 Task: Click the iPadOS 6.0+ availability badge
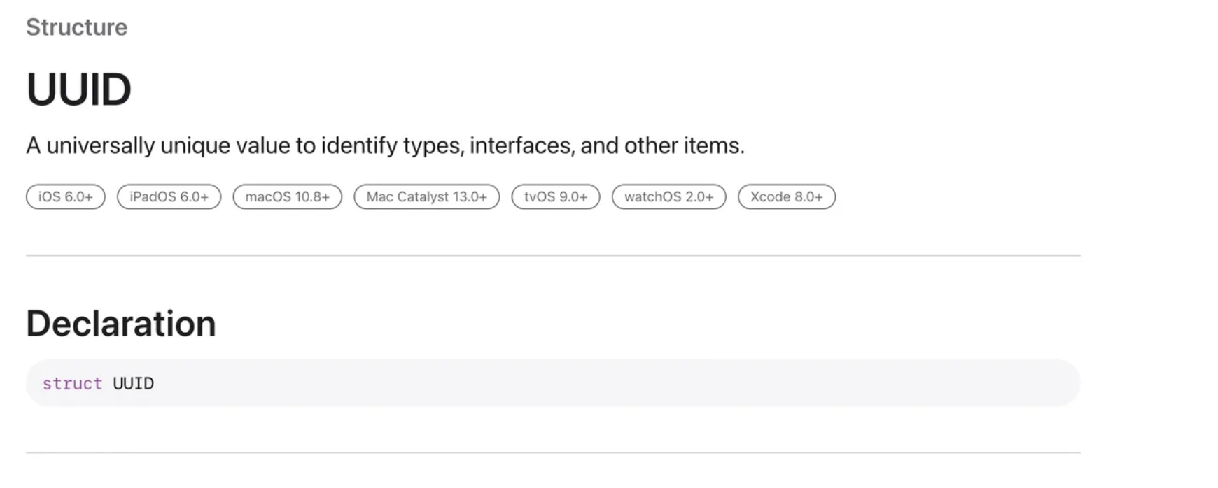169,197
